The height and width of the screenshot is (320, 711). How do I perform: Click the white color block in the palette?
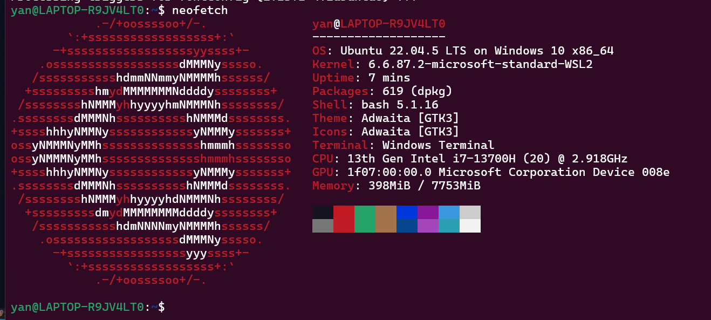click(x=470, y=226)
